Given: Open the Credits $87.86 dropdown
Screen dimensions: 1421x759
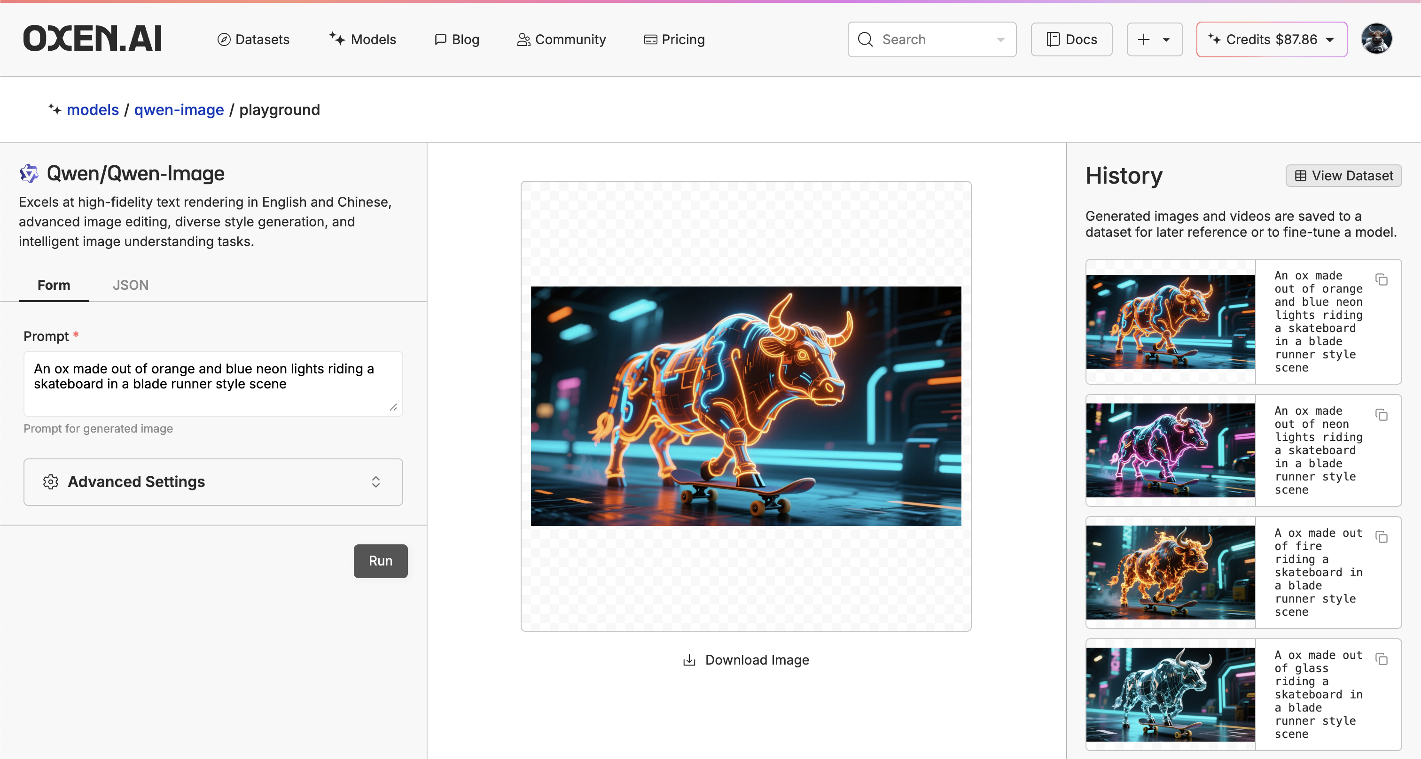Looking at the screenshot, I should tap(1272, 39).
